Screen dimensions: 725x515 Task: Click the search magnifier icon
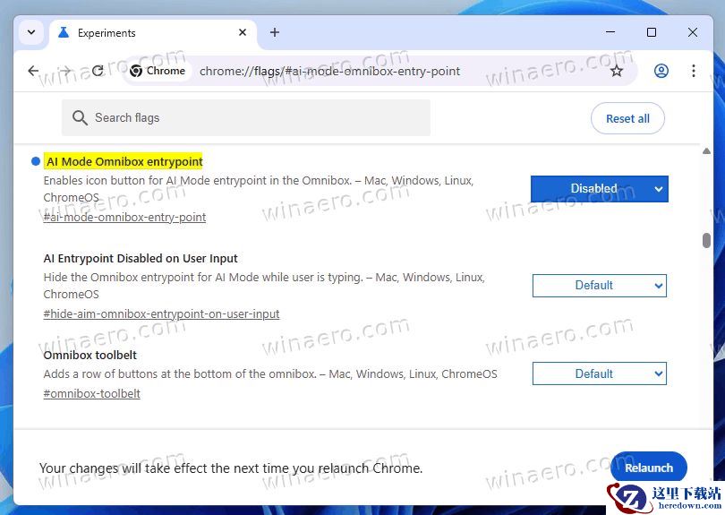pos(80,117)
